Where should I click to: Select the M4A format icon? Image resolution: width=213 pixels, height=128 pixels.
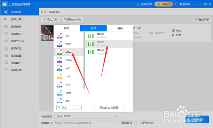(60, 52)
